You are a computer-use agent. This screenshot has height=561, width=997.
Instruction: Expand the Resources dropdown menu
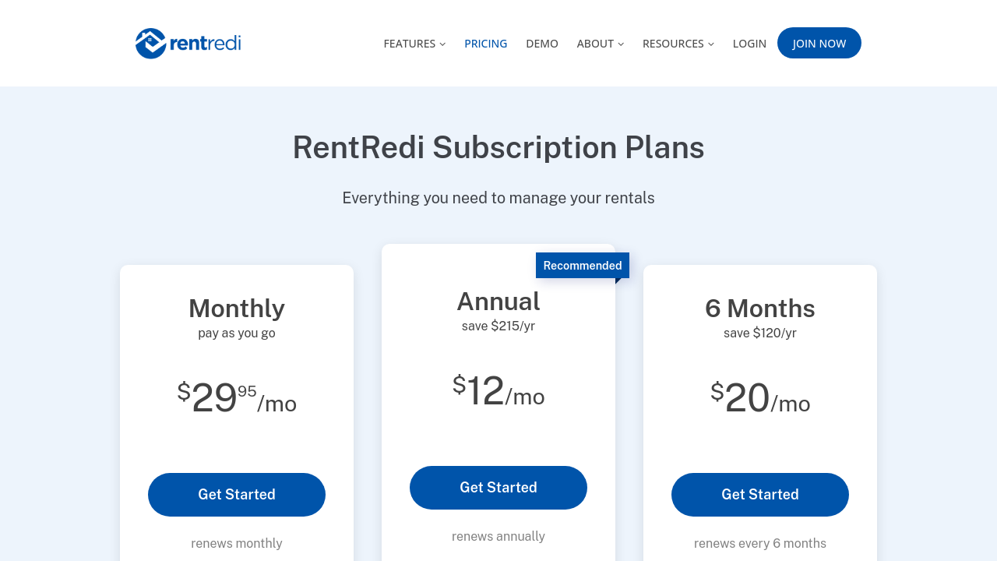pos(678,44)
